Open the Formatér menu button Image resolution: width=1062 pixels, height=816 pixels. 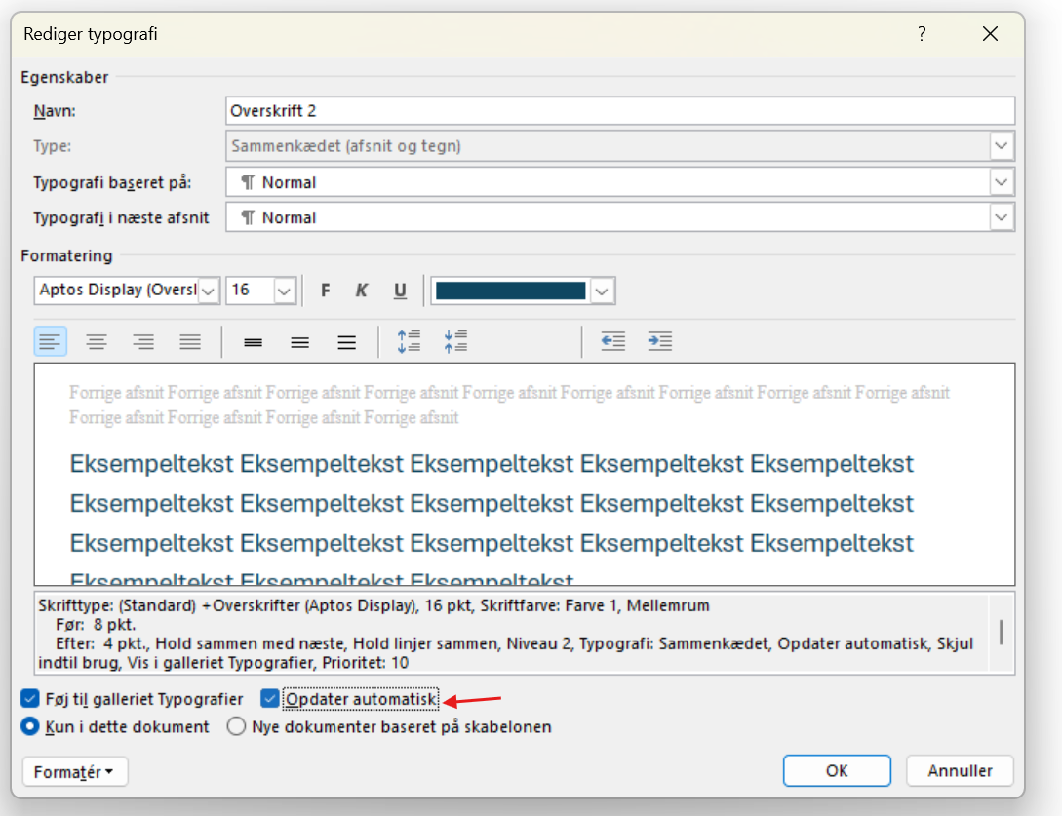[75, 771]
